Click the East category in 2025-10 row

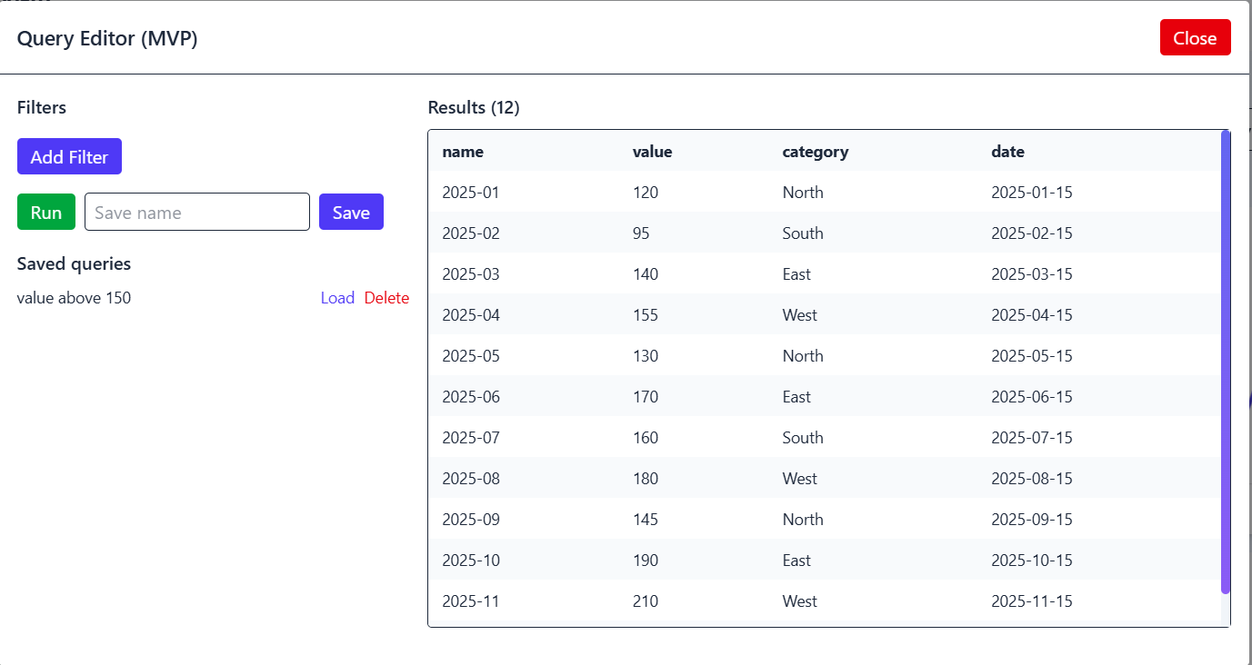click(x=796, y=561)
